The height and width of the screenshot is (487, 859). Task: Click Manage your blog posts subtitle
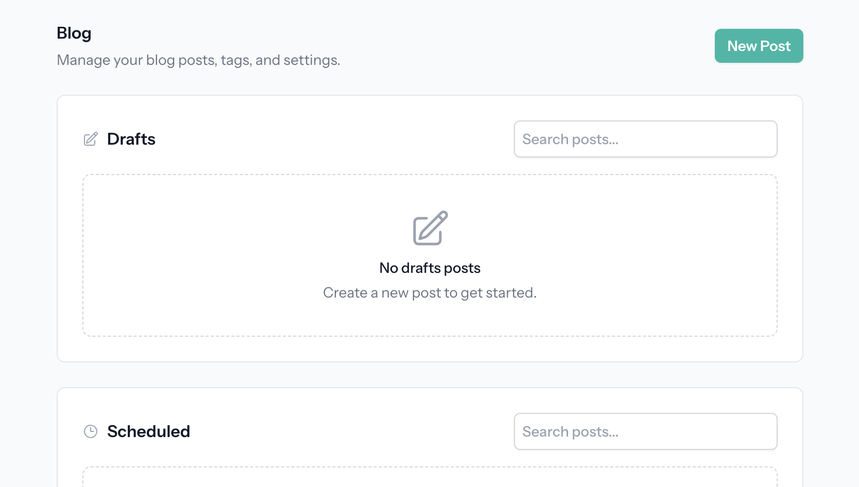198,60
